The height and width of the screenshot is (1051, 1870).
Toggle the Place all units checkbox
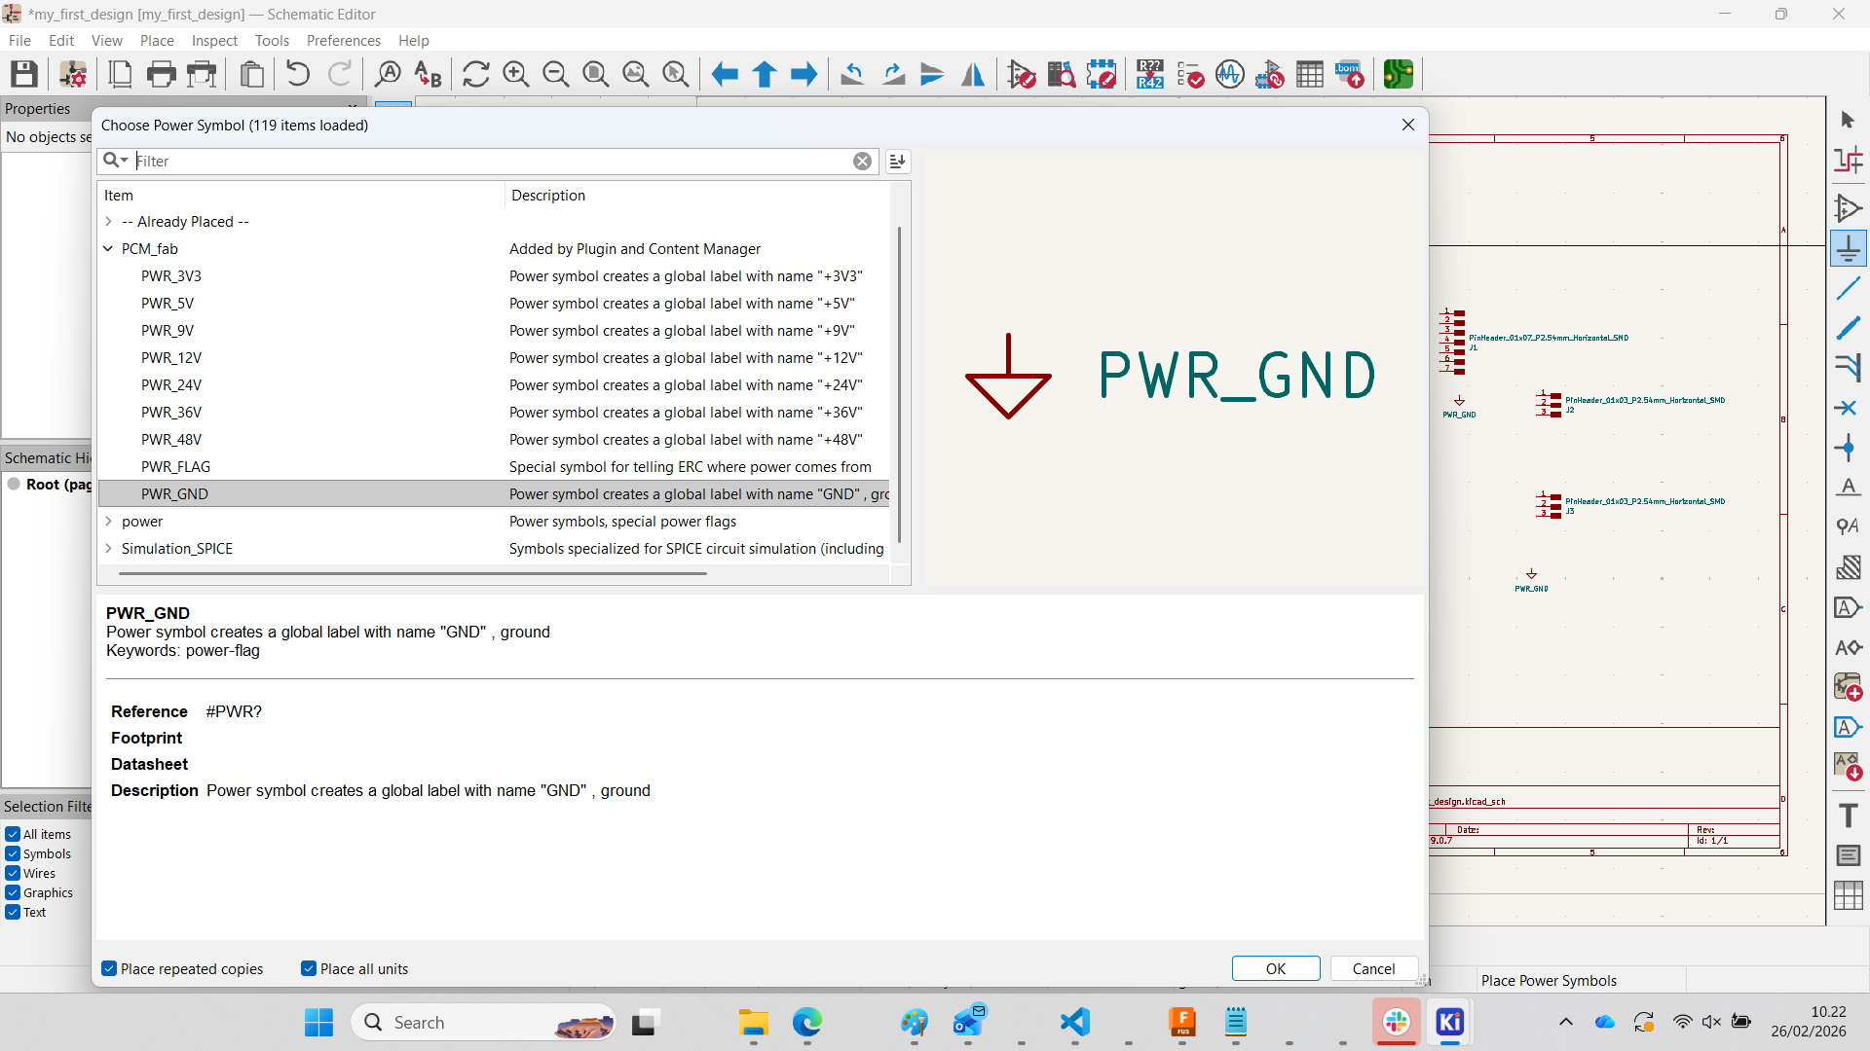click(309, 968)
